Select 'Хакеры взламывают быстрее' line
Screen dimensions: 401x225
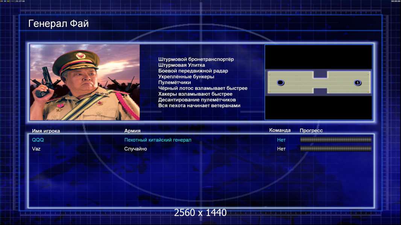[195, 94]
